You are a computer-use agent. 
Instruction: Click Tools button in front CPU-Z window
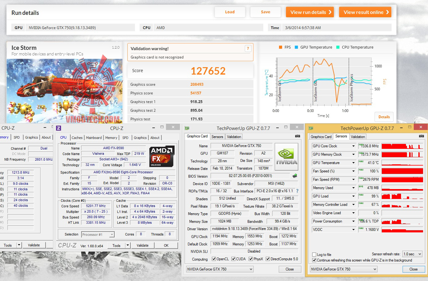(x=116, y=245)
